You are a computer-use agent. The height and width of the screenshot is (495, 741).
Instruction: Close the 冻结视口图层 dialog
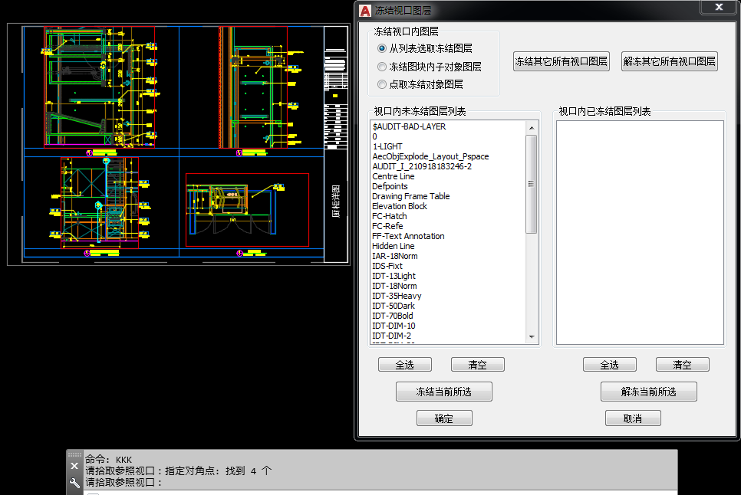coord(719,7)
